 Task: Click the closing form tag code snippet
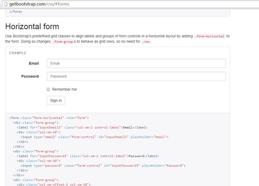tap(16, 12)
